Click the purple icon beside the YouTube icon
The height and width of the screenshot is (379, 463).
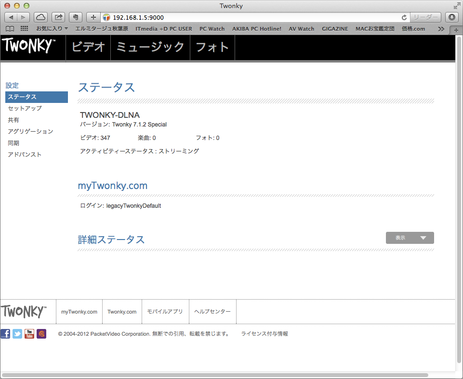(x=41, y=334)
